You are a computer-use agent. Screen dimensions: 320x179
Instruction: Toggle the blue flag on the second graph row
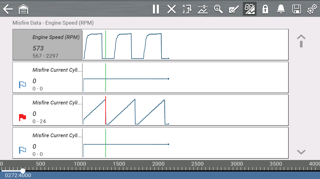click(x=22, y=85)
